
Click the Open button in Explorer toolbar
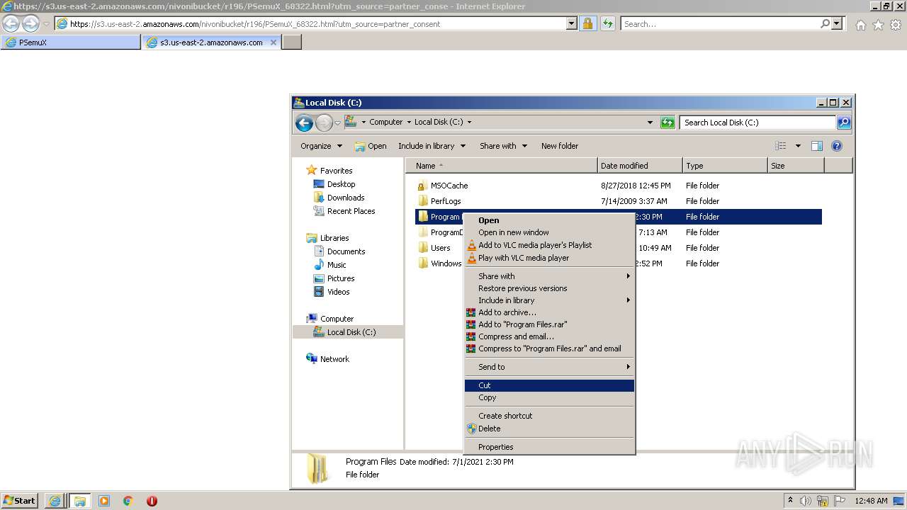click(371, 146)
